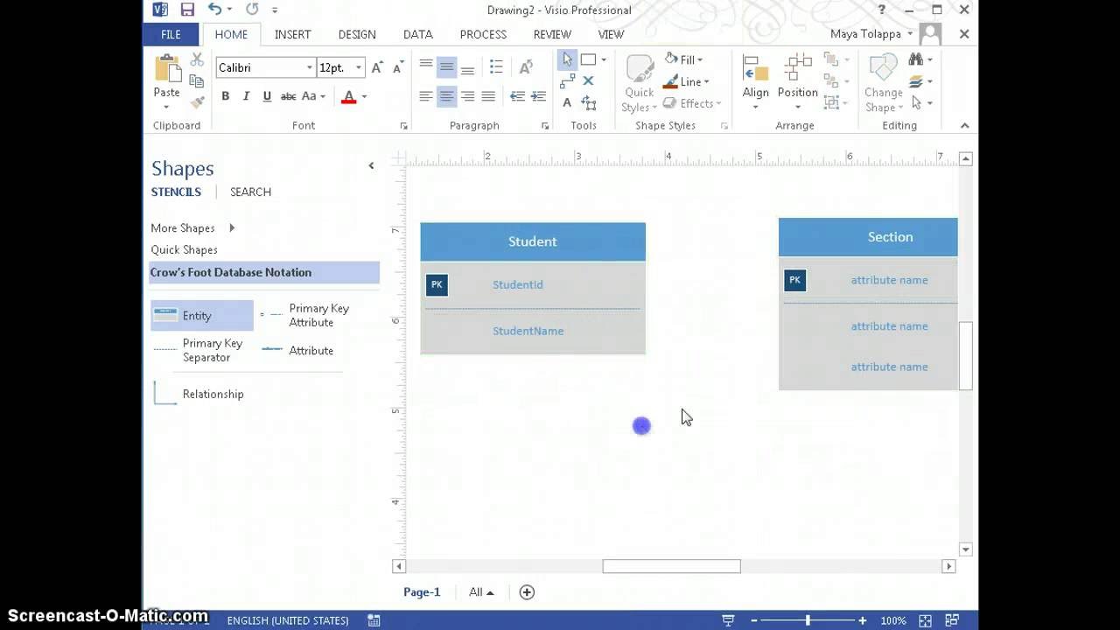Toggle the Pointer Tool selection

click(567, 59)
